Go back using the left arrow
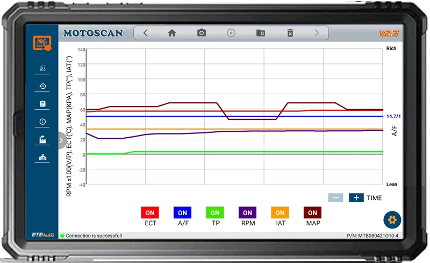 [x=145, y=33]
